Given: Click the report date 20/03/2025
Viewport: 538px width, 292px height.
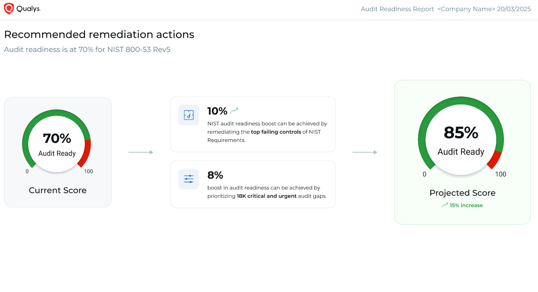Looking at the screenshot, I should (x=514, y=9).
